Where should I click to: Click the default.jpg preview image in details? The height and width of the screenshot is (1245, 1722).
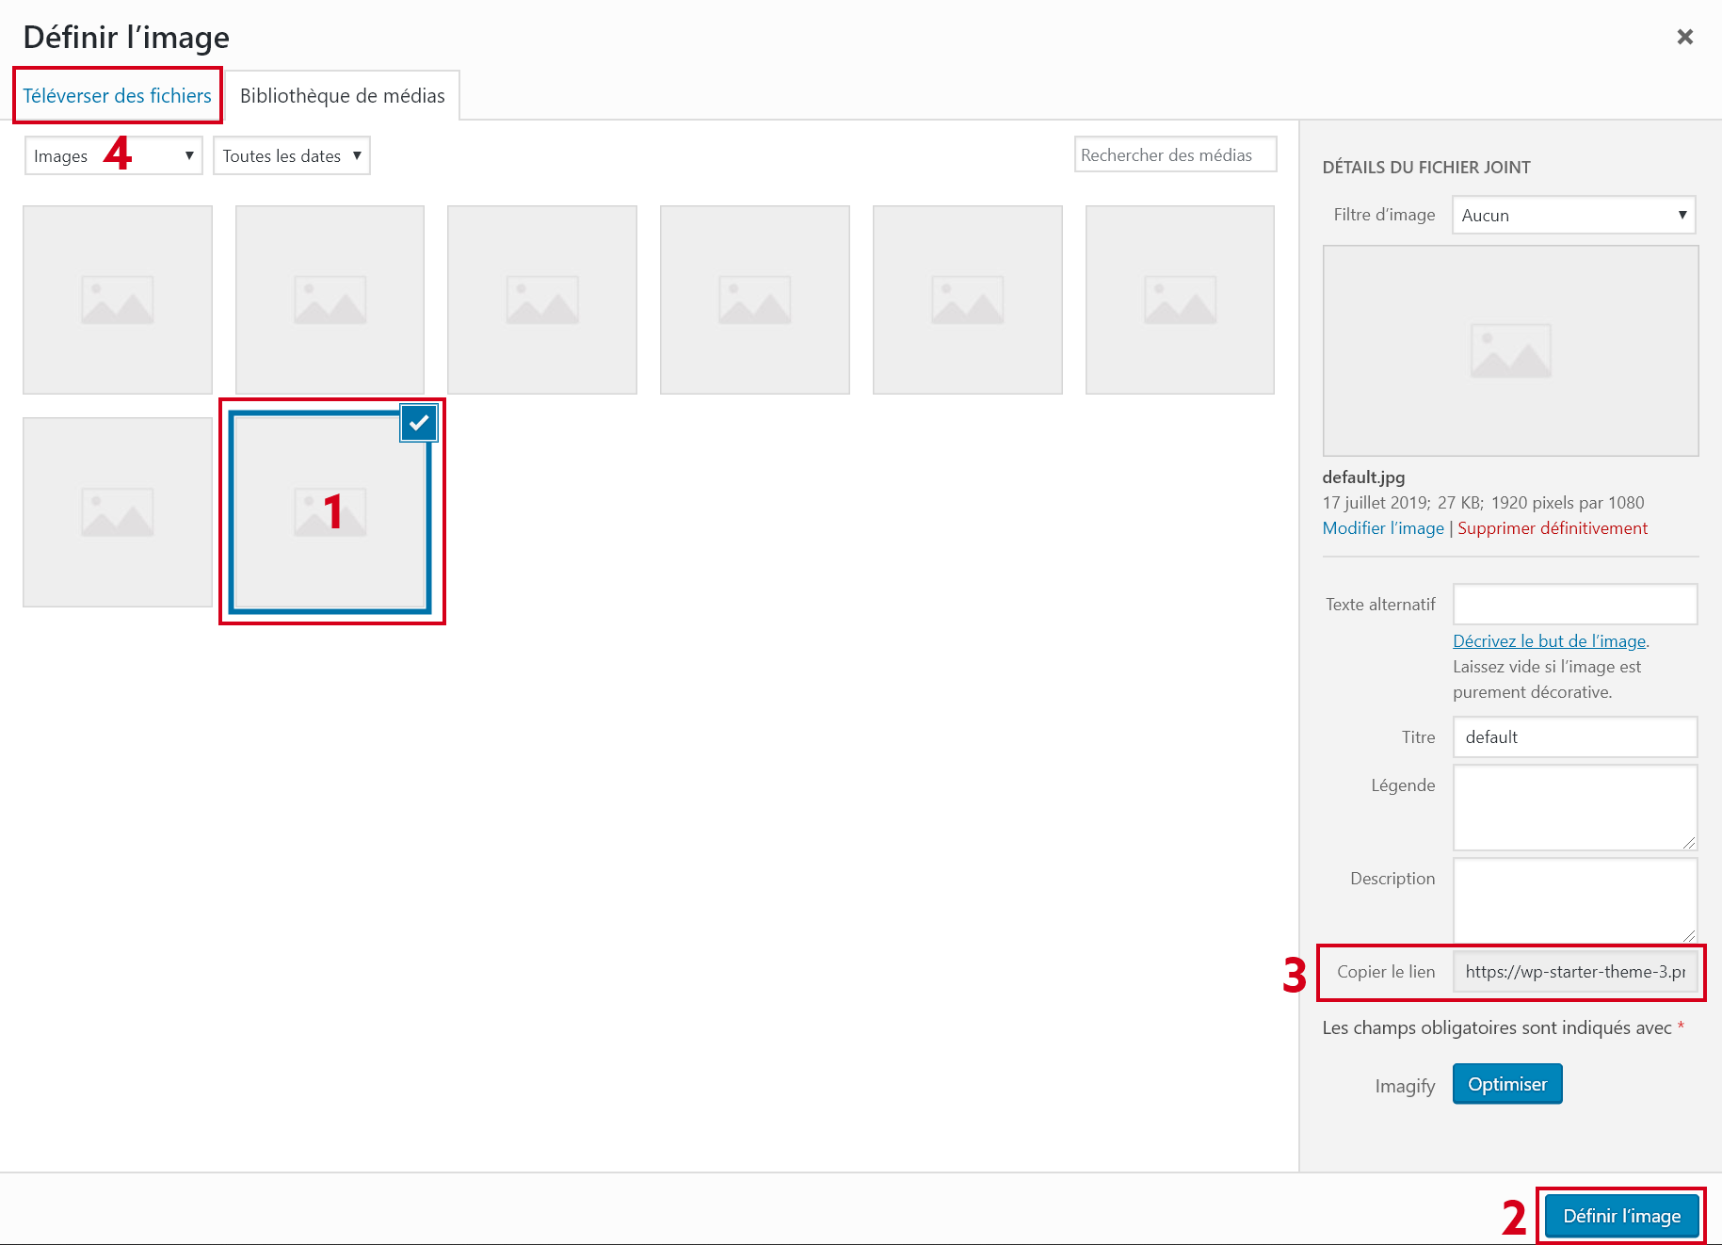coord(1509,351)
